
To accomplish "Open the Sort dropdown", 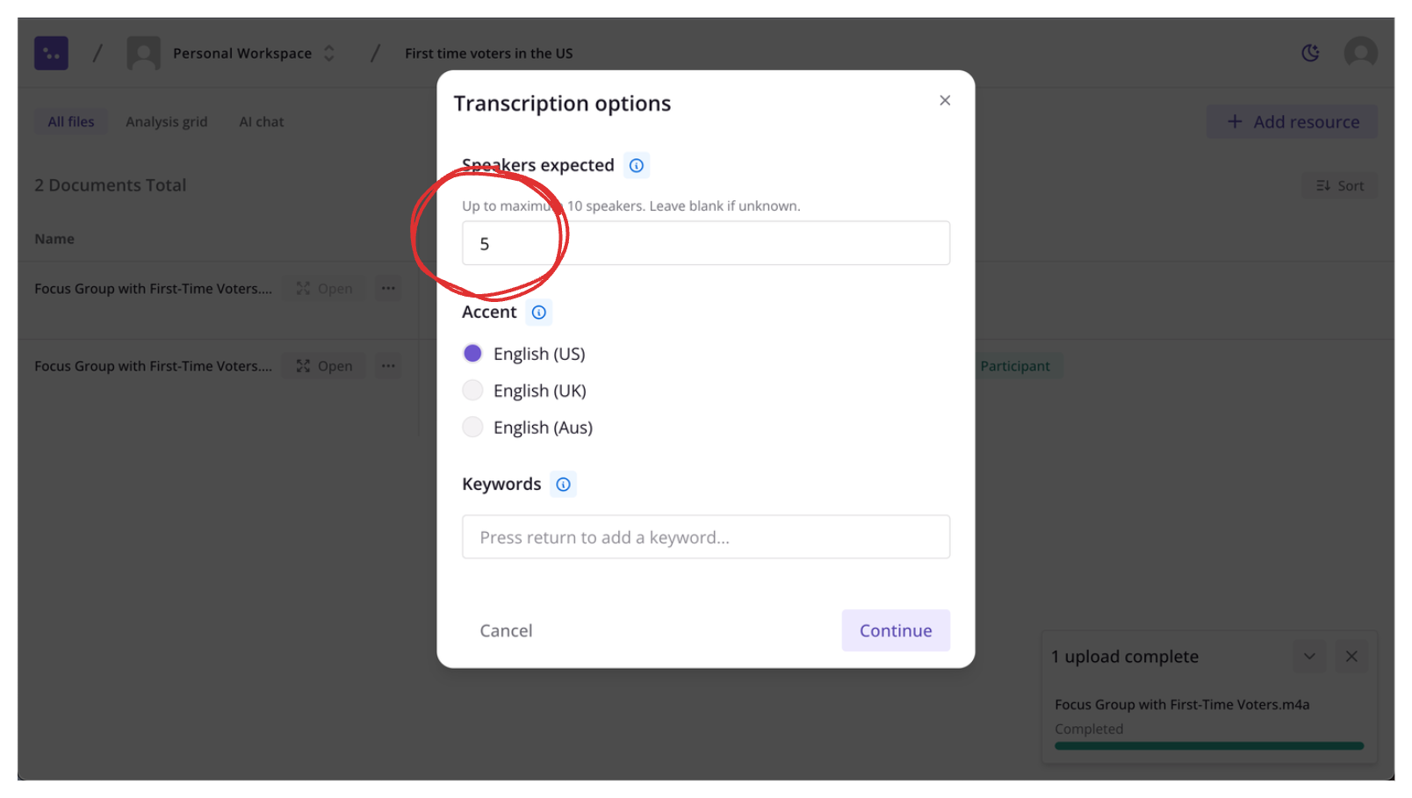I will [x=1340, y=186].
